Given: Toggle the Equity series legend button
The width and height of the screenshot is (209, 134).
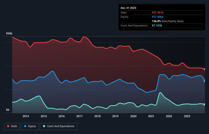Looking at the screenshot, I should click(30, 126).
